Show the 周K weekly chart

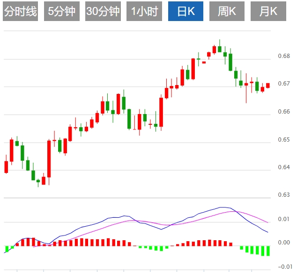pyautogui.click(x=227, y=12)
